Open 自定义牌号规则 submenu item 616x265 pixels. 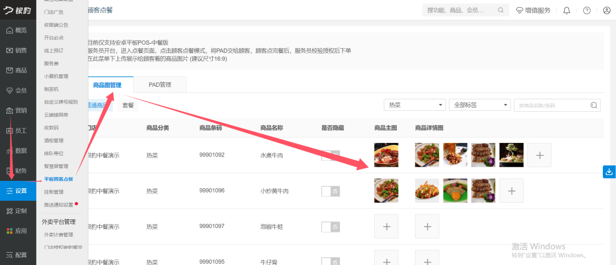(61, 102)
